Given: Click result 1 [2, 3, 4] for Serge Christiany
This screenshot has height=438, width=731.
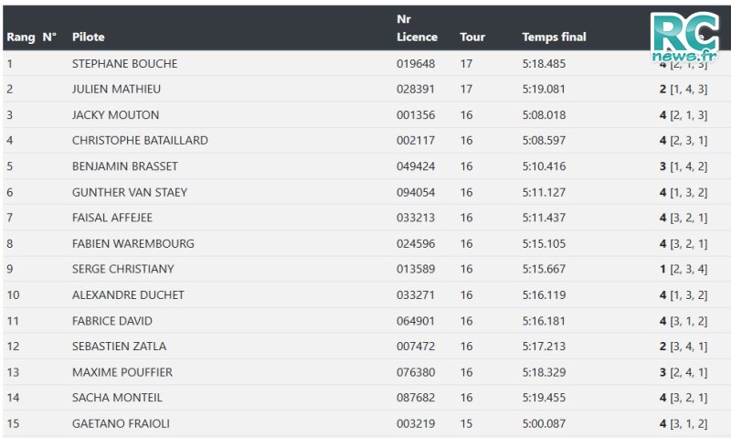Looking at the screenshot, I should pyautogui.click(x=683, y=269).
